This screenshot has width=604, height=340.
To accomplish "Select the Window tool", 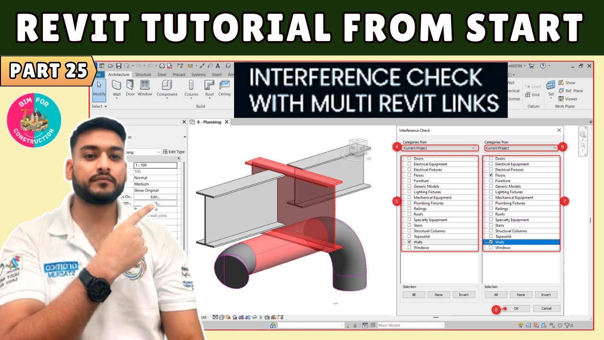I will pyautogui.click(x=145, y=88).
